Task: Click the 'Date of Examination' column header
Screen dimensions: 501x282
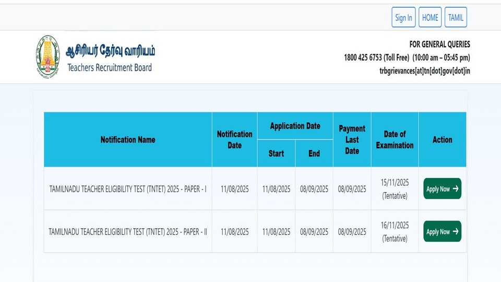Action: 395,140
